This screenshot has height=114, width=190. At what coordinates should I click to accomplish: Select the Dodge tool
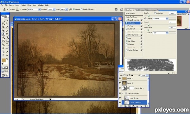[x=7, y=41]
